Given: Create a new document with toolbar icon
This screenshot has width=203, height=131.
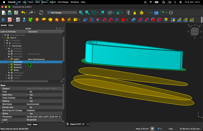Looking at the screenshot, I should 4,13.
